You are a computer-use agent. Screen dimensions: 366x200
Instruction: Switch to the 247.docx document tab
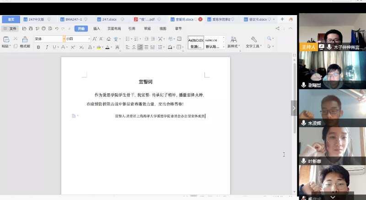[108, 20]
